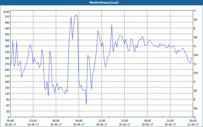Click the 480 y-axis value
Screen dimensions: 203x127
tap(7, 23)
